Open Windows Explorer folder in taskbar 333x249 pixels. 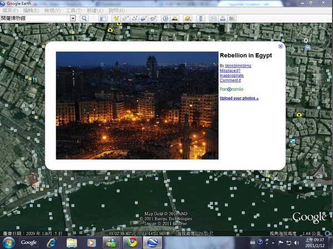(72, 243)
